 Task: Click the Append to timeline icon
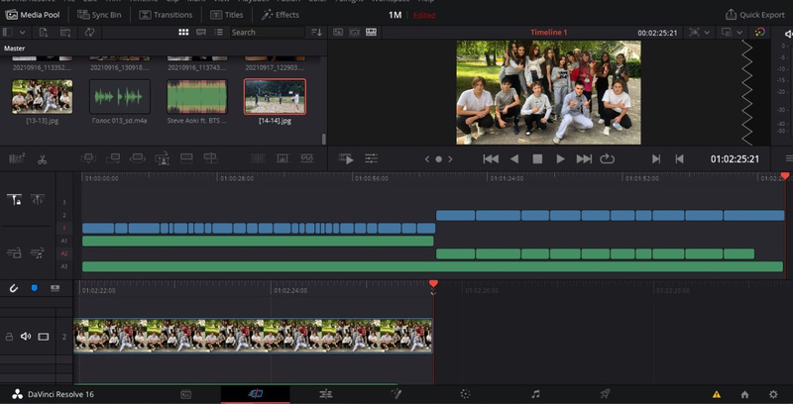pyautogui.click(x=113, y=158)
